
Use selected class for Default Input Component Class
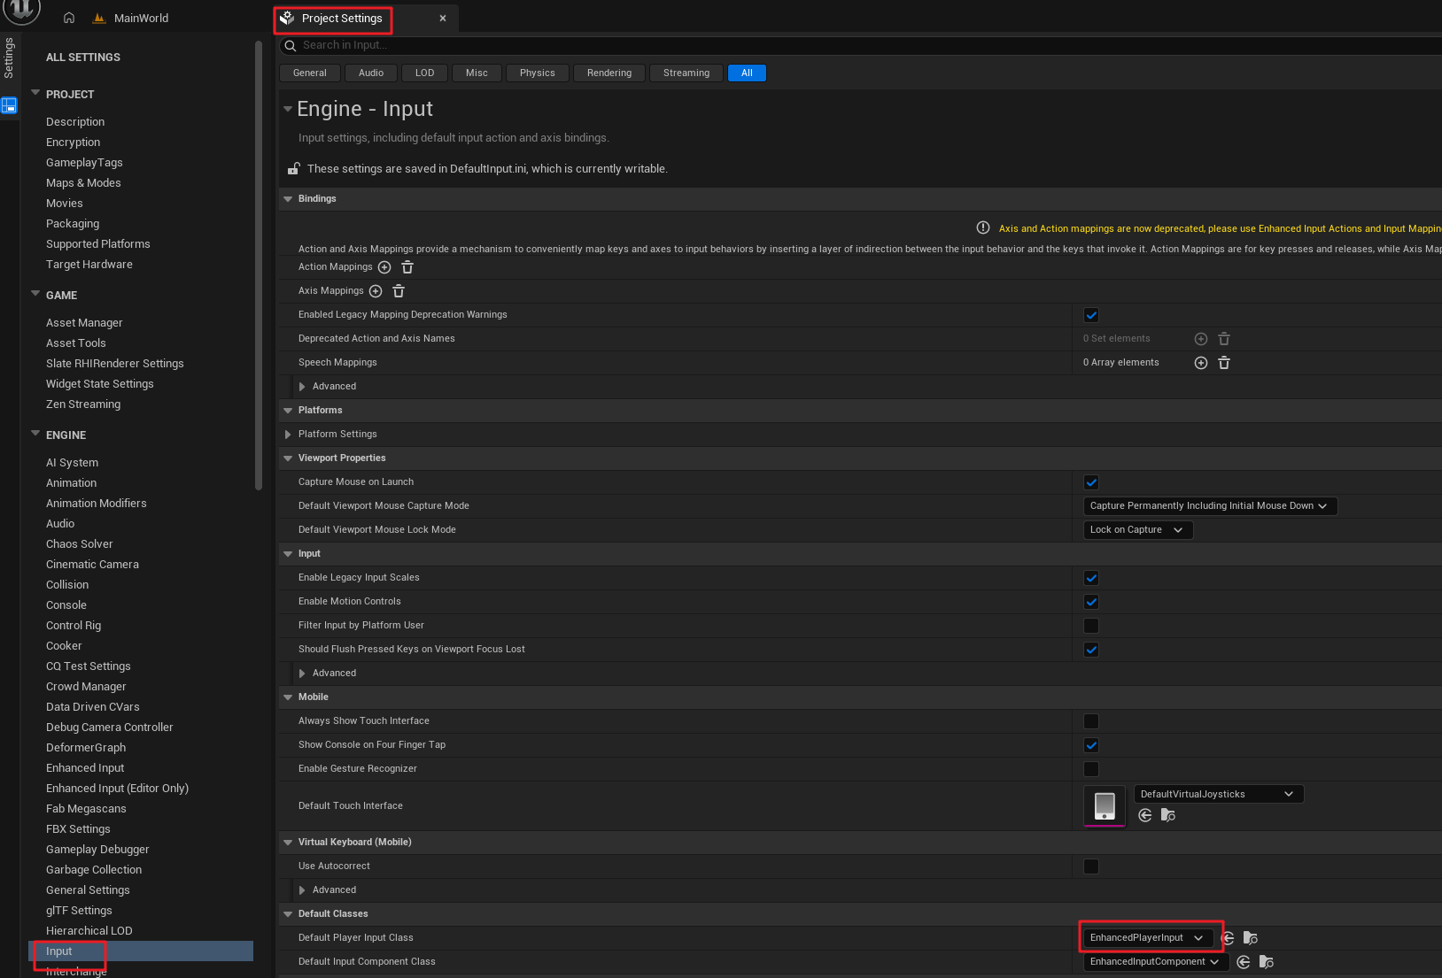coord(1244,962)
